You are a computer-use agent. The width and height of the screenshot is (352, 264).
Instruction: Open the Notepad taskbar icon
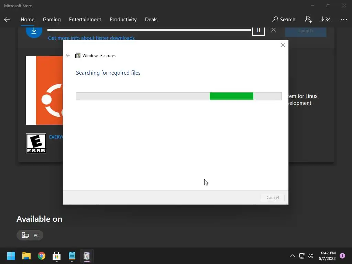pyautogui.click(x=72, y=256)
